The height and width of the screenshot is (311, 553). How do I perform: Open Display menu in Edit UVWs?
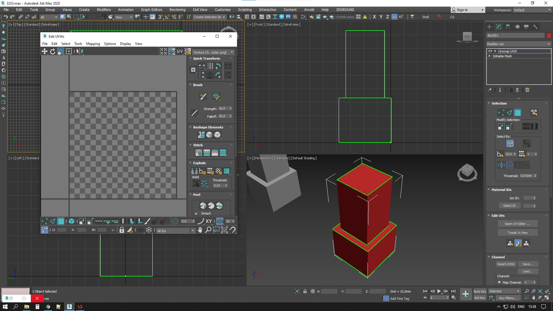point(125,44)
